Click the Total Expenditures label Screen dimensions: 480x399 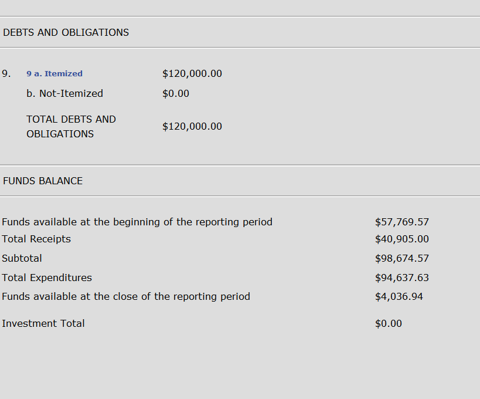pos(47,278)
